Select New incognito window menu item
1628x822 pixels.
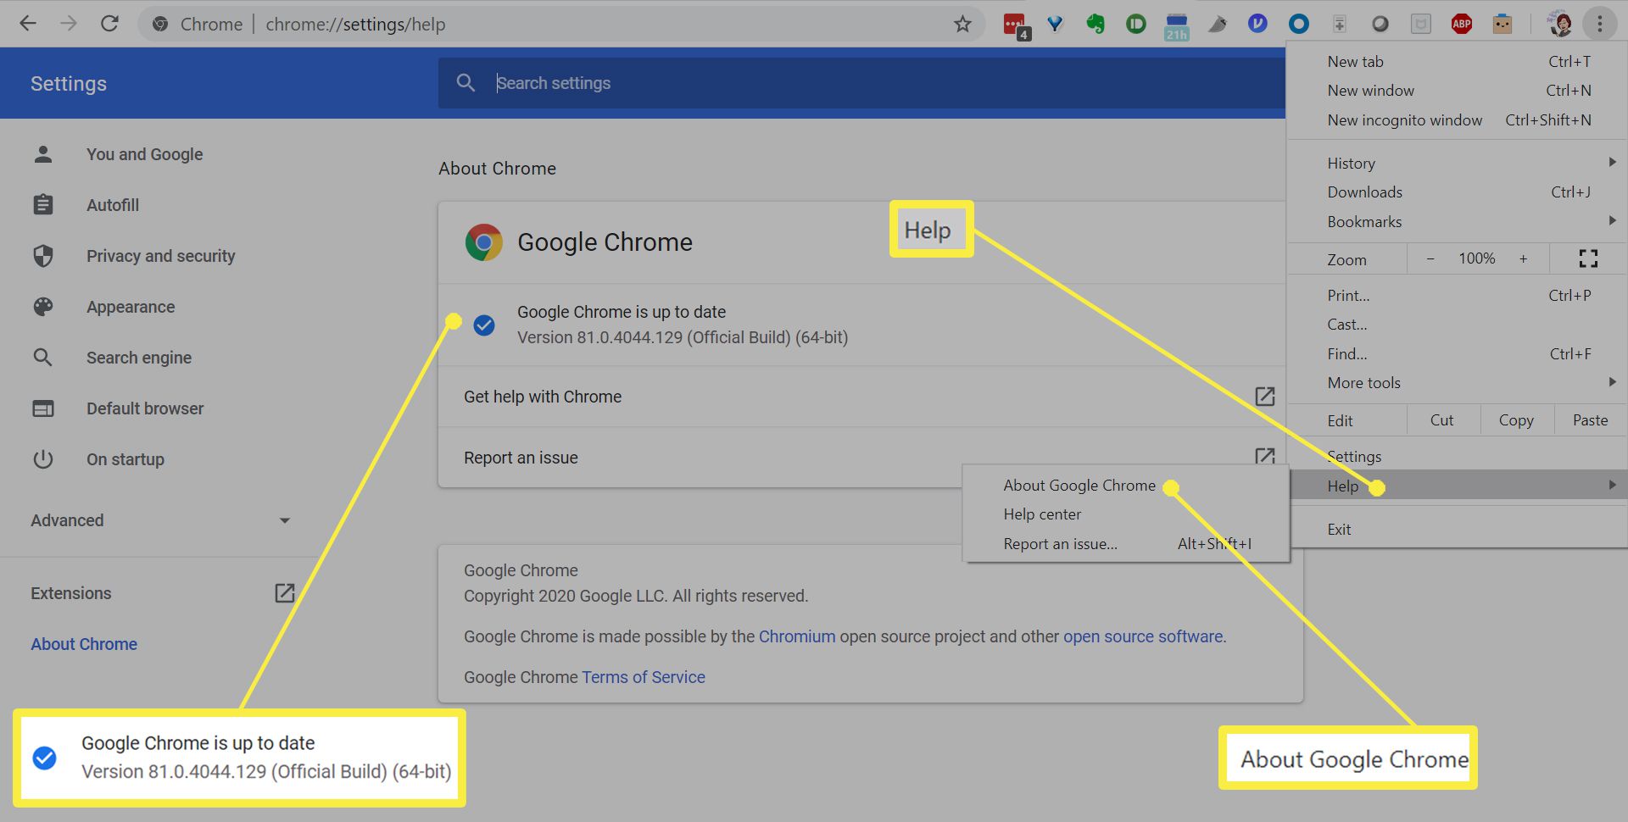tap(1458, 120)
